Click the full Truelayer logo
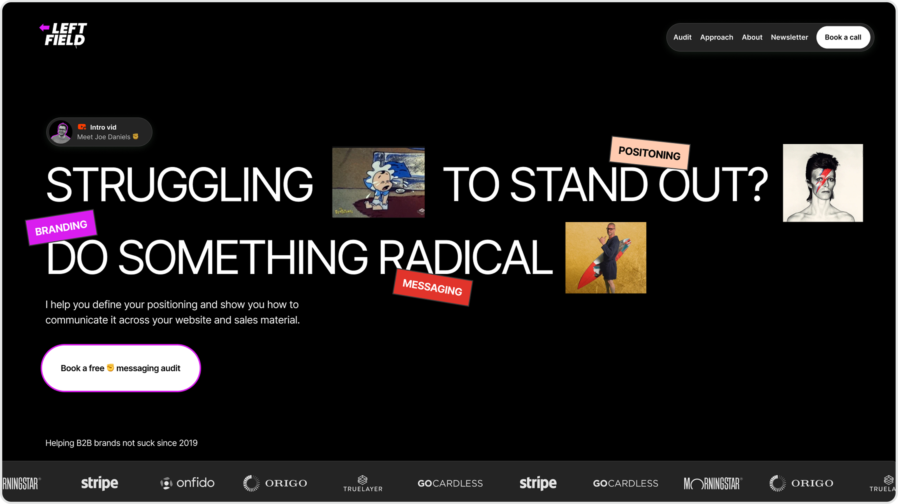 tap(363, 484)
